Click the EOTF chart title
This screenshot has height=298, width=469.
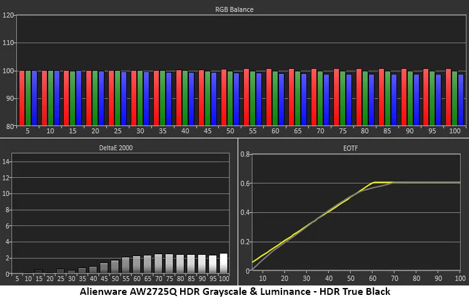point(353,148)
